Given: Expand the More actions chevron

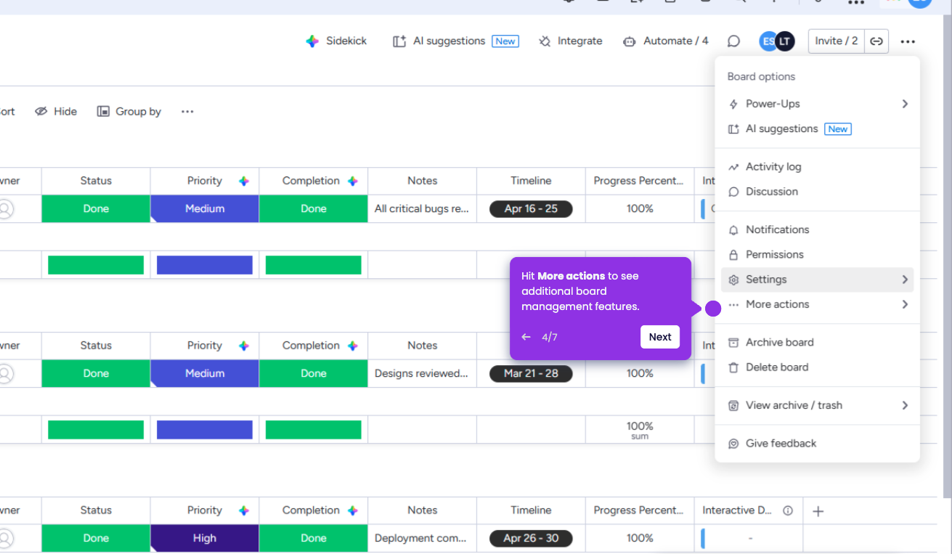Looking at the screenshot, I should (905, 304).
